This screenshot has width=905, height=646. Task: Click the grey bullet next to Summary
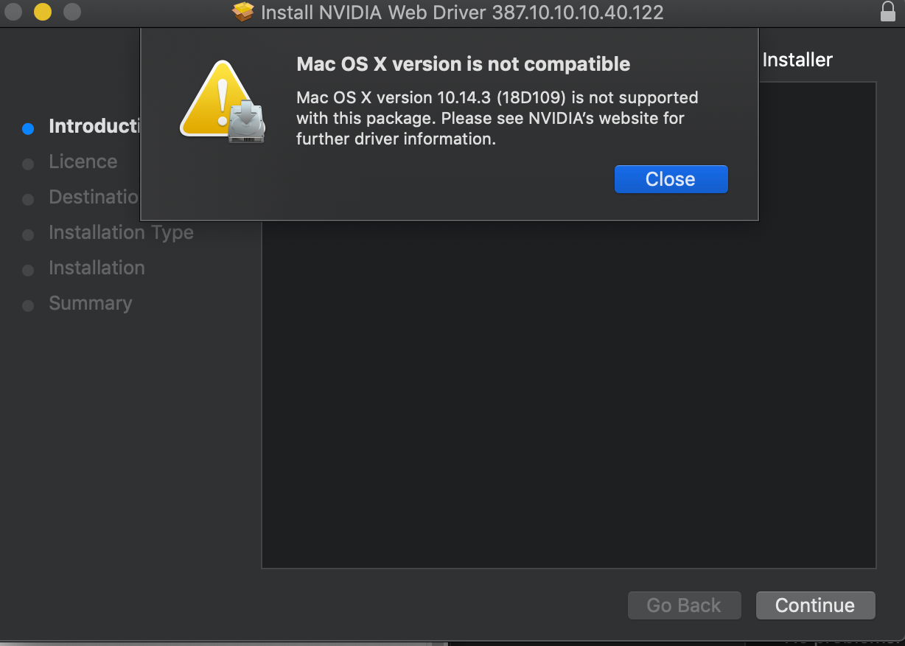click(28, 305)
